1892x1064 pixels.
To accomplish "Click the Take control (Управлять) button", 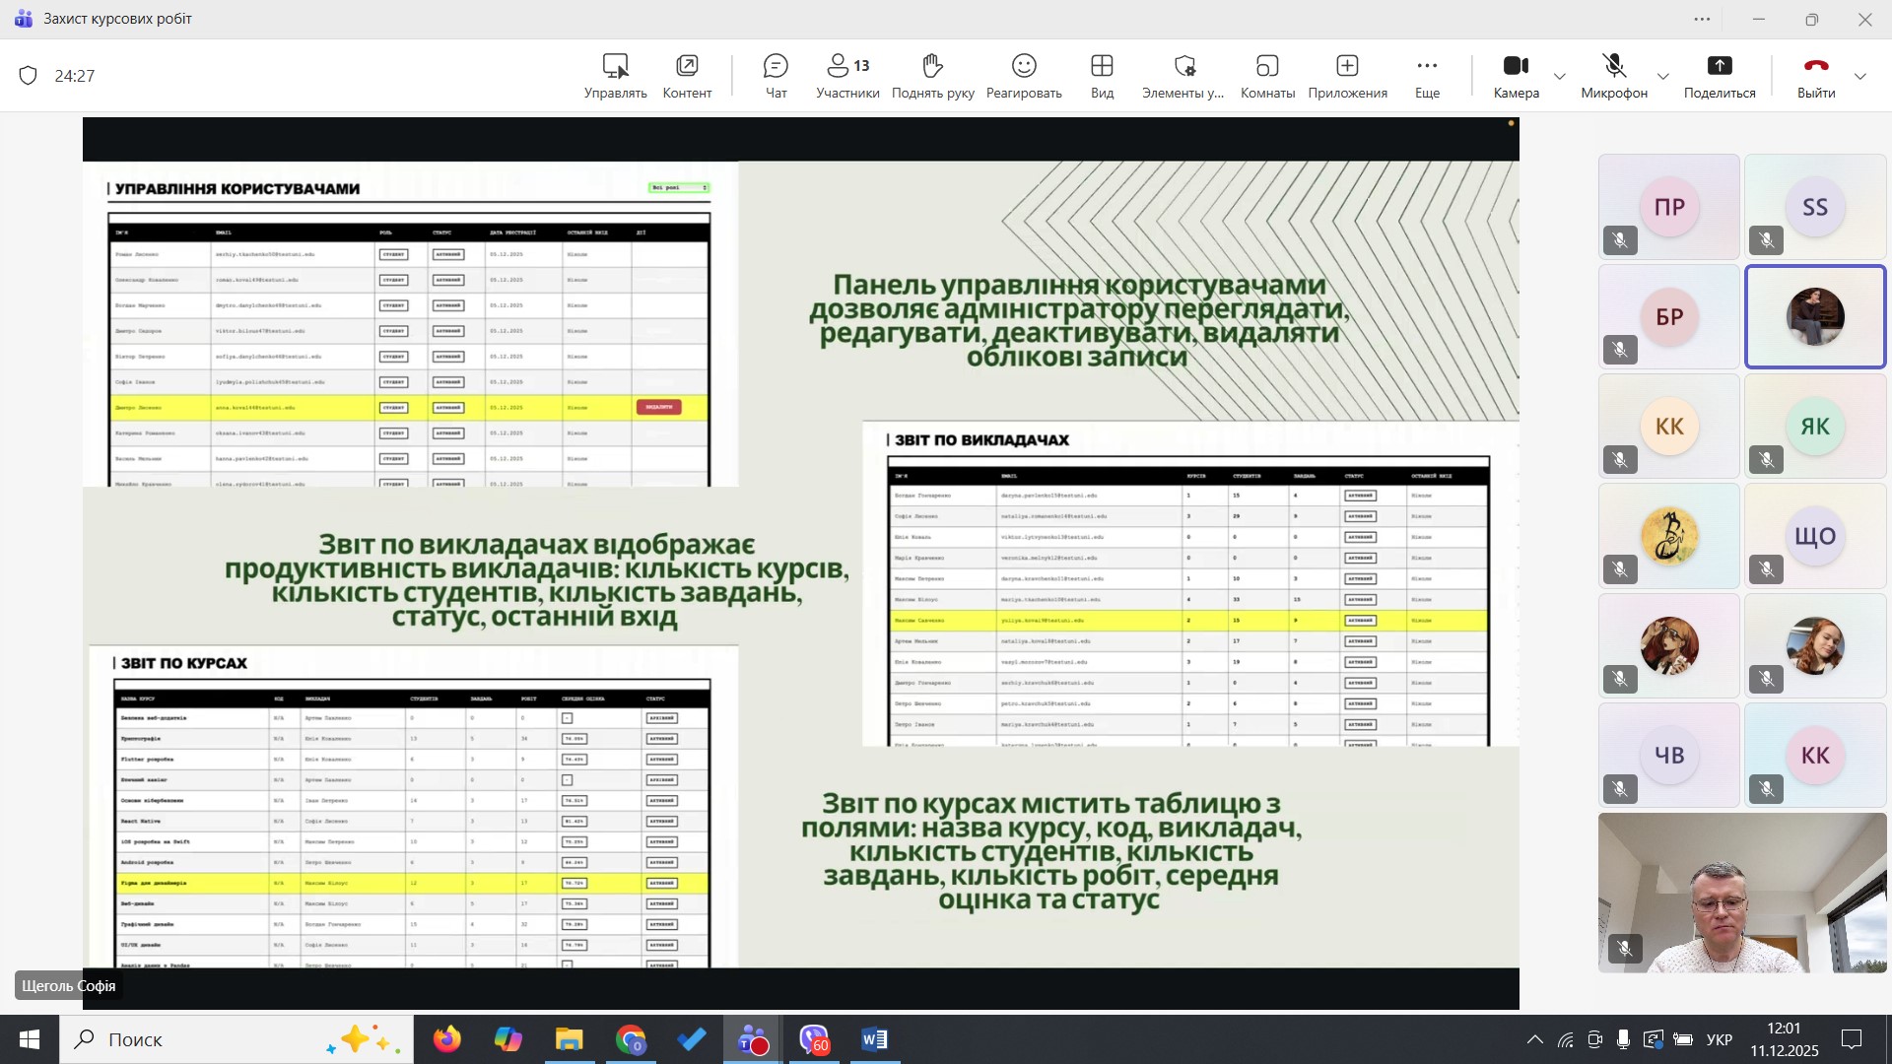I will click(x=615, y=76).
